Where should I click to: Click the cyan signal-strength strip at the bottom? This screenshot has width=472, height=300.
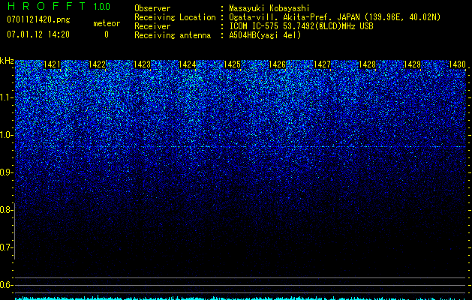(x=241, y=298)
